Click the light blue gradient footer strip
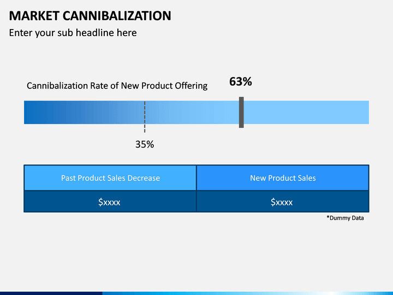This screenshot has width=393, height=295. point(248,293)
